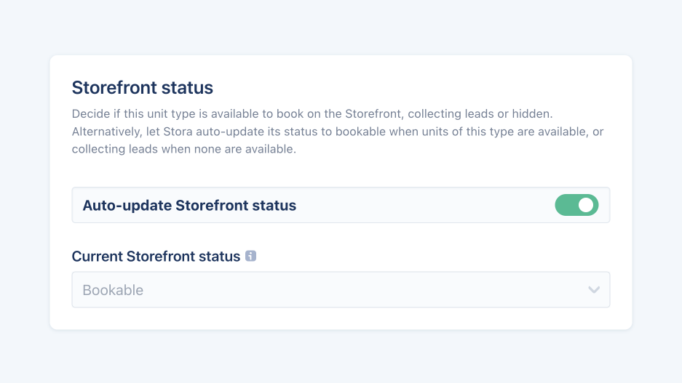Click the green track of the auto-update switch
The width and height of the screenshot is (682, 383).
[566, 205]
